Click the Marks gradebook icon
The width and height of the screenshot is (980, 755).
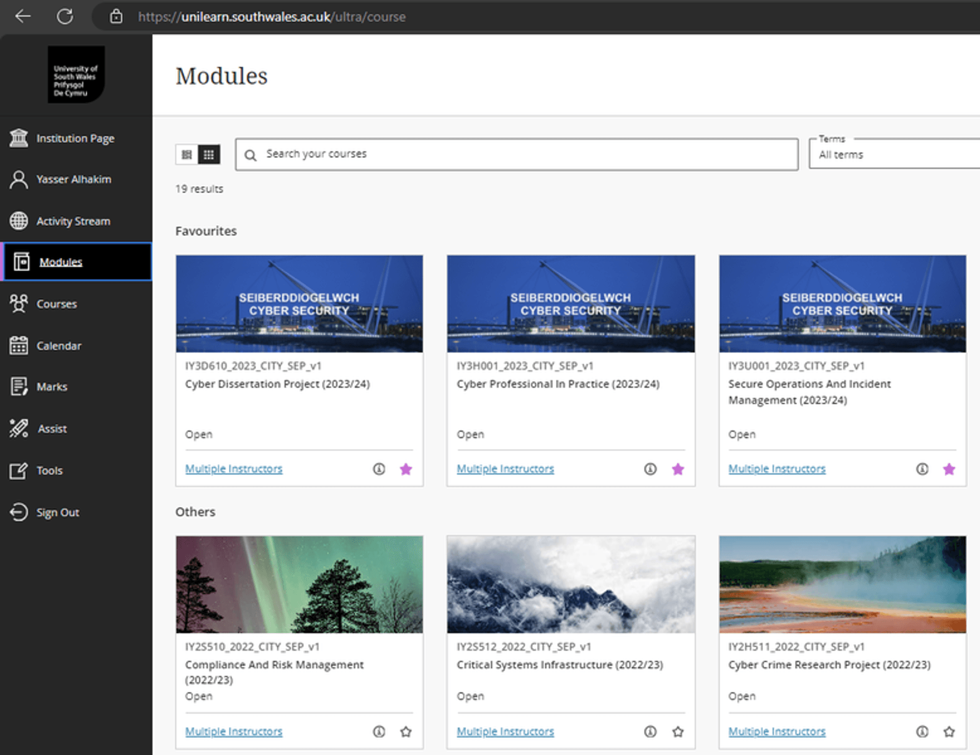coord(19,387)
